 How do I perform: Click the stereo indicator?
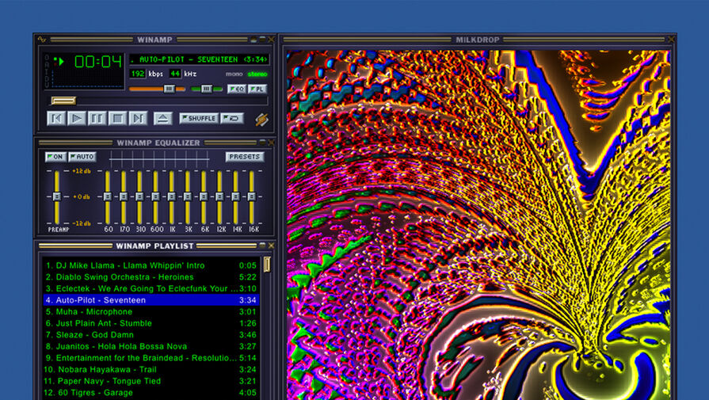tap(257, 74)
